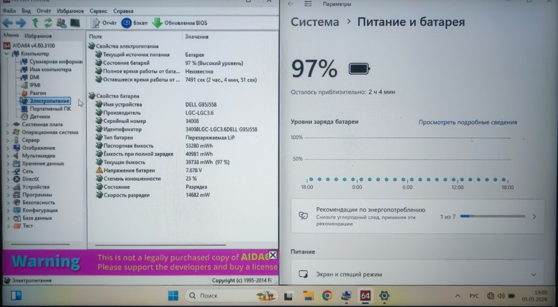558x307 pixels.
Task: Open the Сервис menu
Action: [x=99, y=11]
